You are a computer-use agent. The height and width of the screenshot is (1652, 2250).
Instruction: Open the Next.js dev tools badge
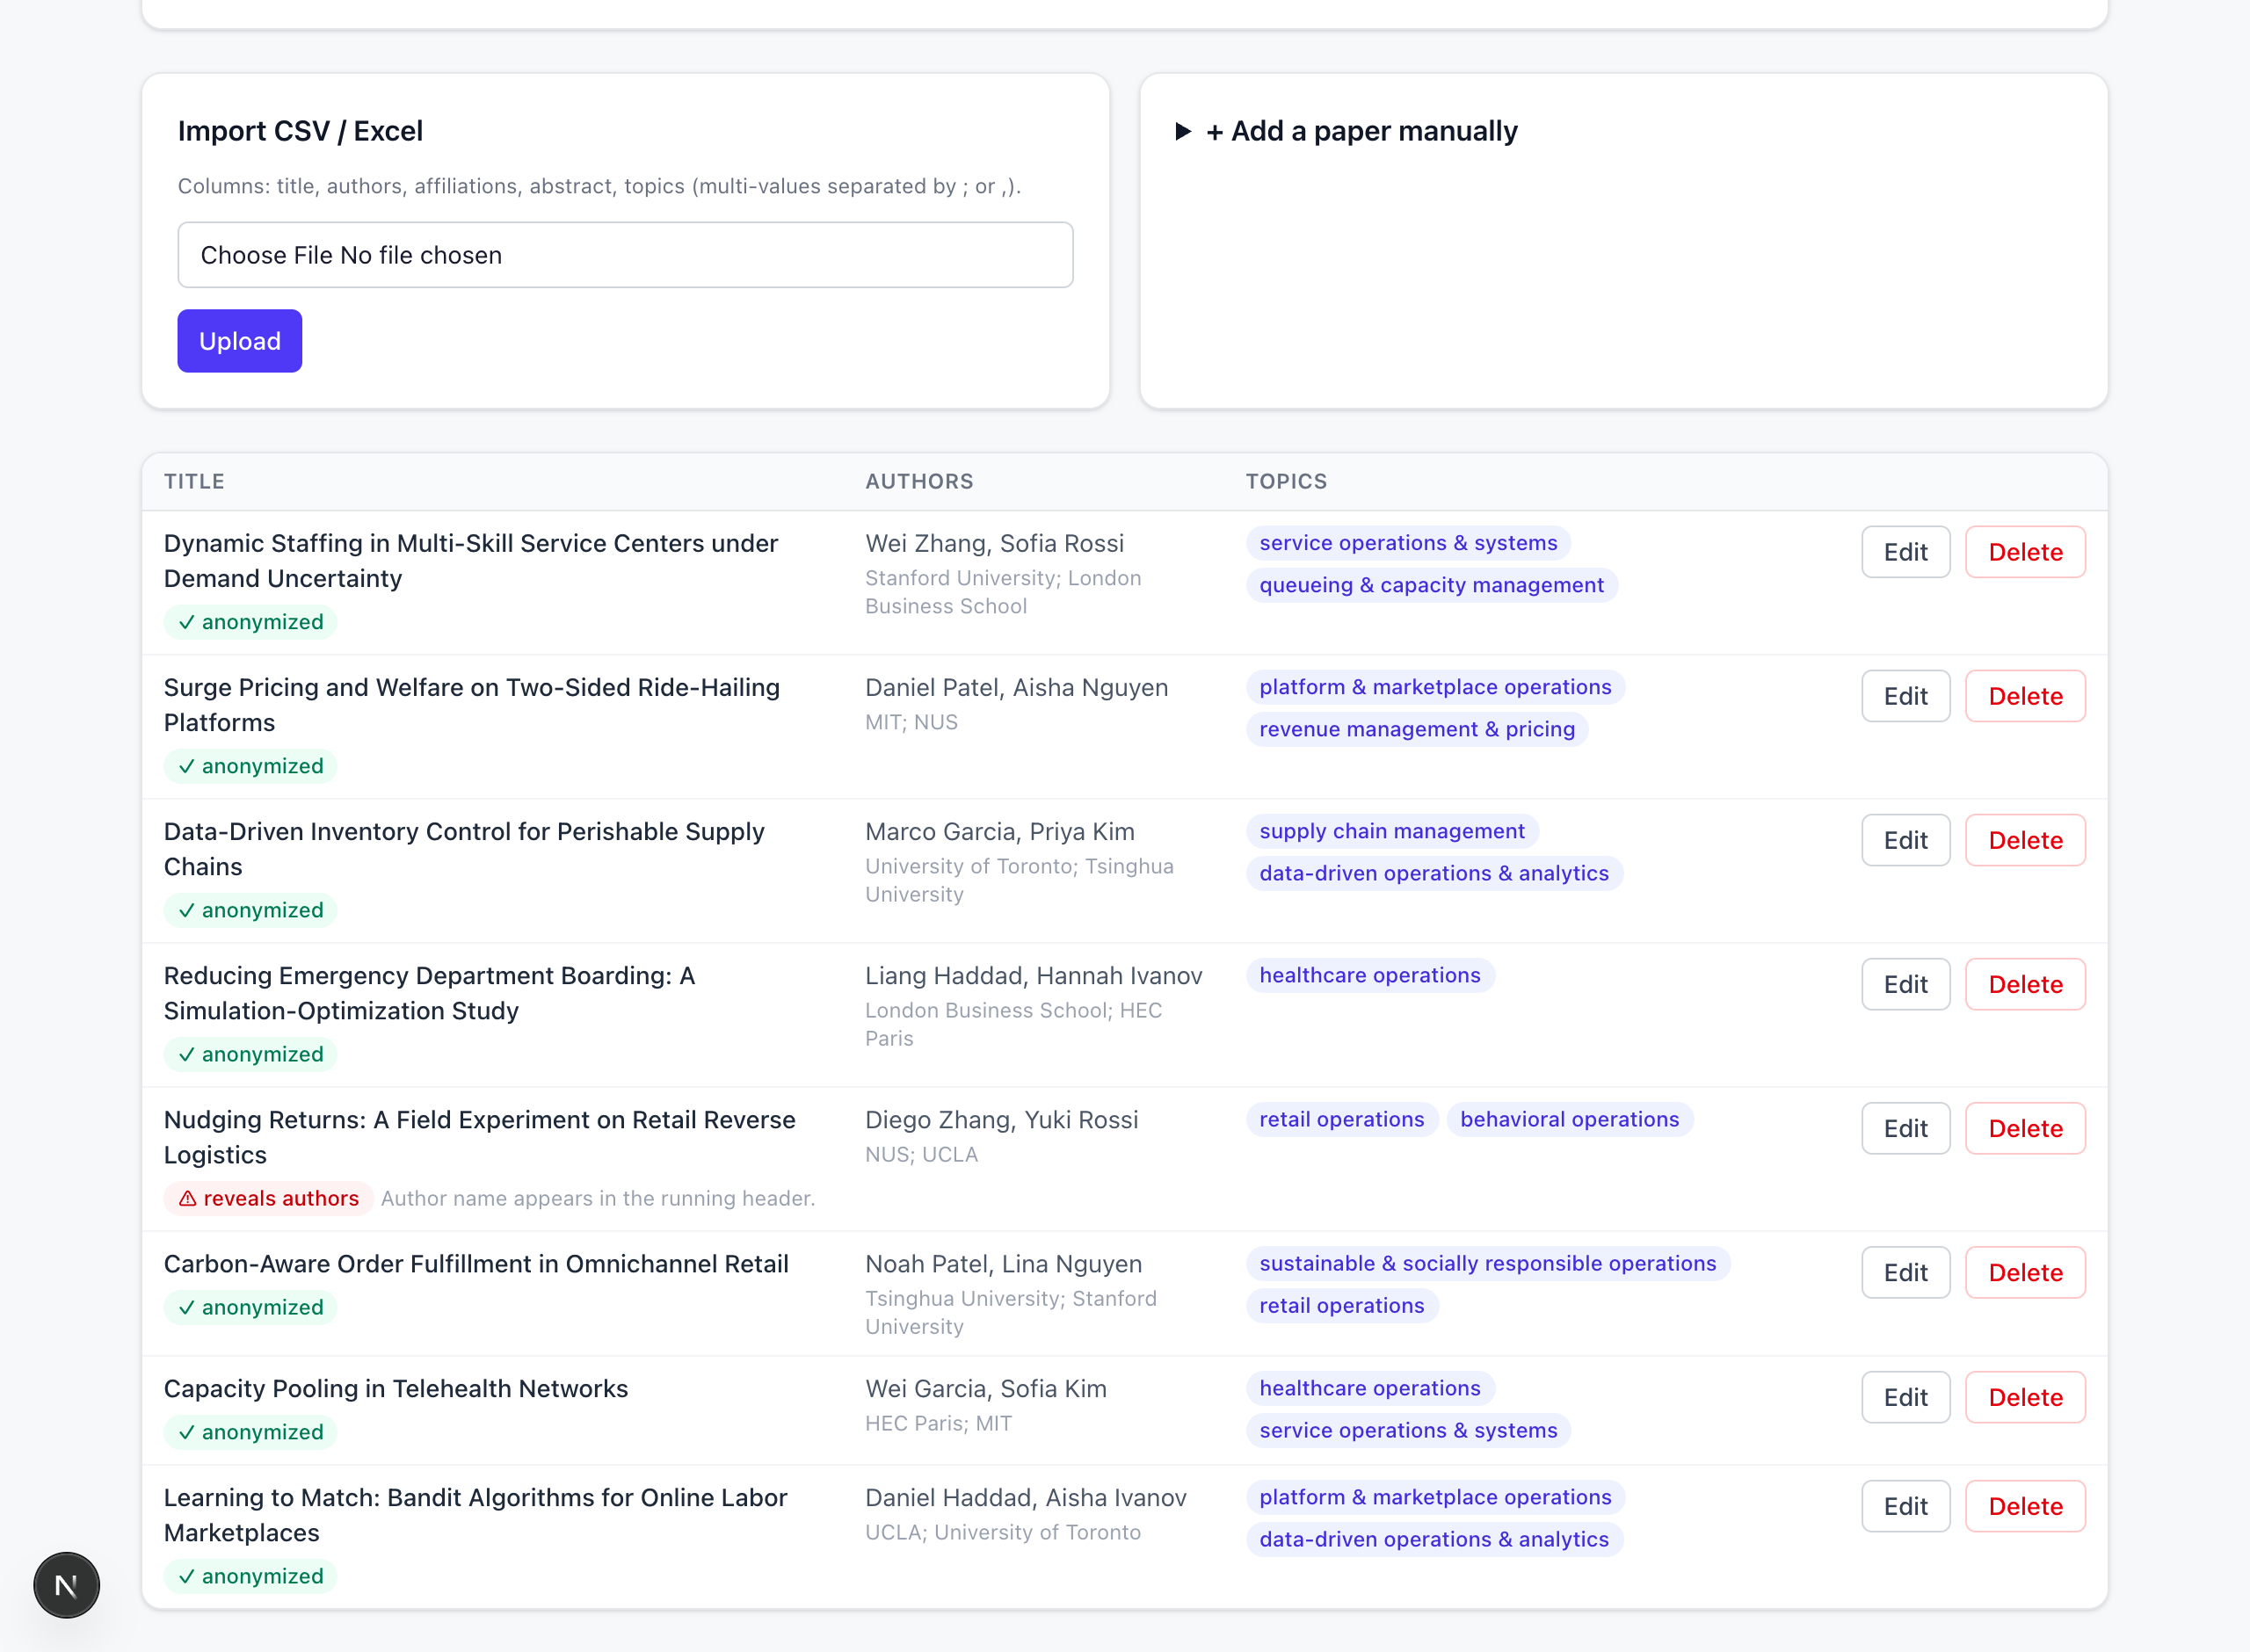point(66,1585)
